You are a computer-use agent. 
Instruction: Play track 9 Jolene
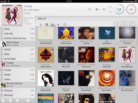[18, 79]
